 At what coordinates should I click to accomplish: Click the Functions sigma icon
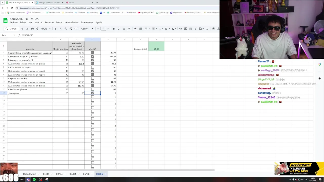coord(207,29)
